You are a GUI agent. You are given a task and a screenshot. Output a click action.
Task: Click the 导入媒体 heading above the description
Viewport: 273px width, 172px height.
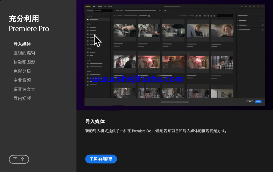point(95,121)
